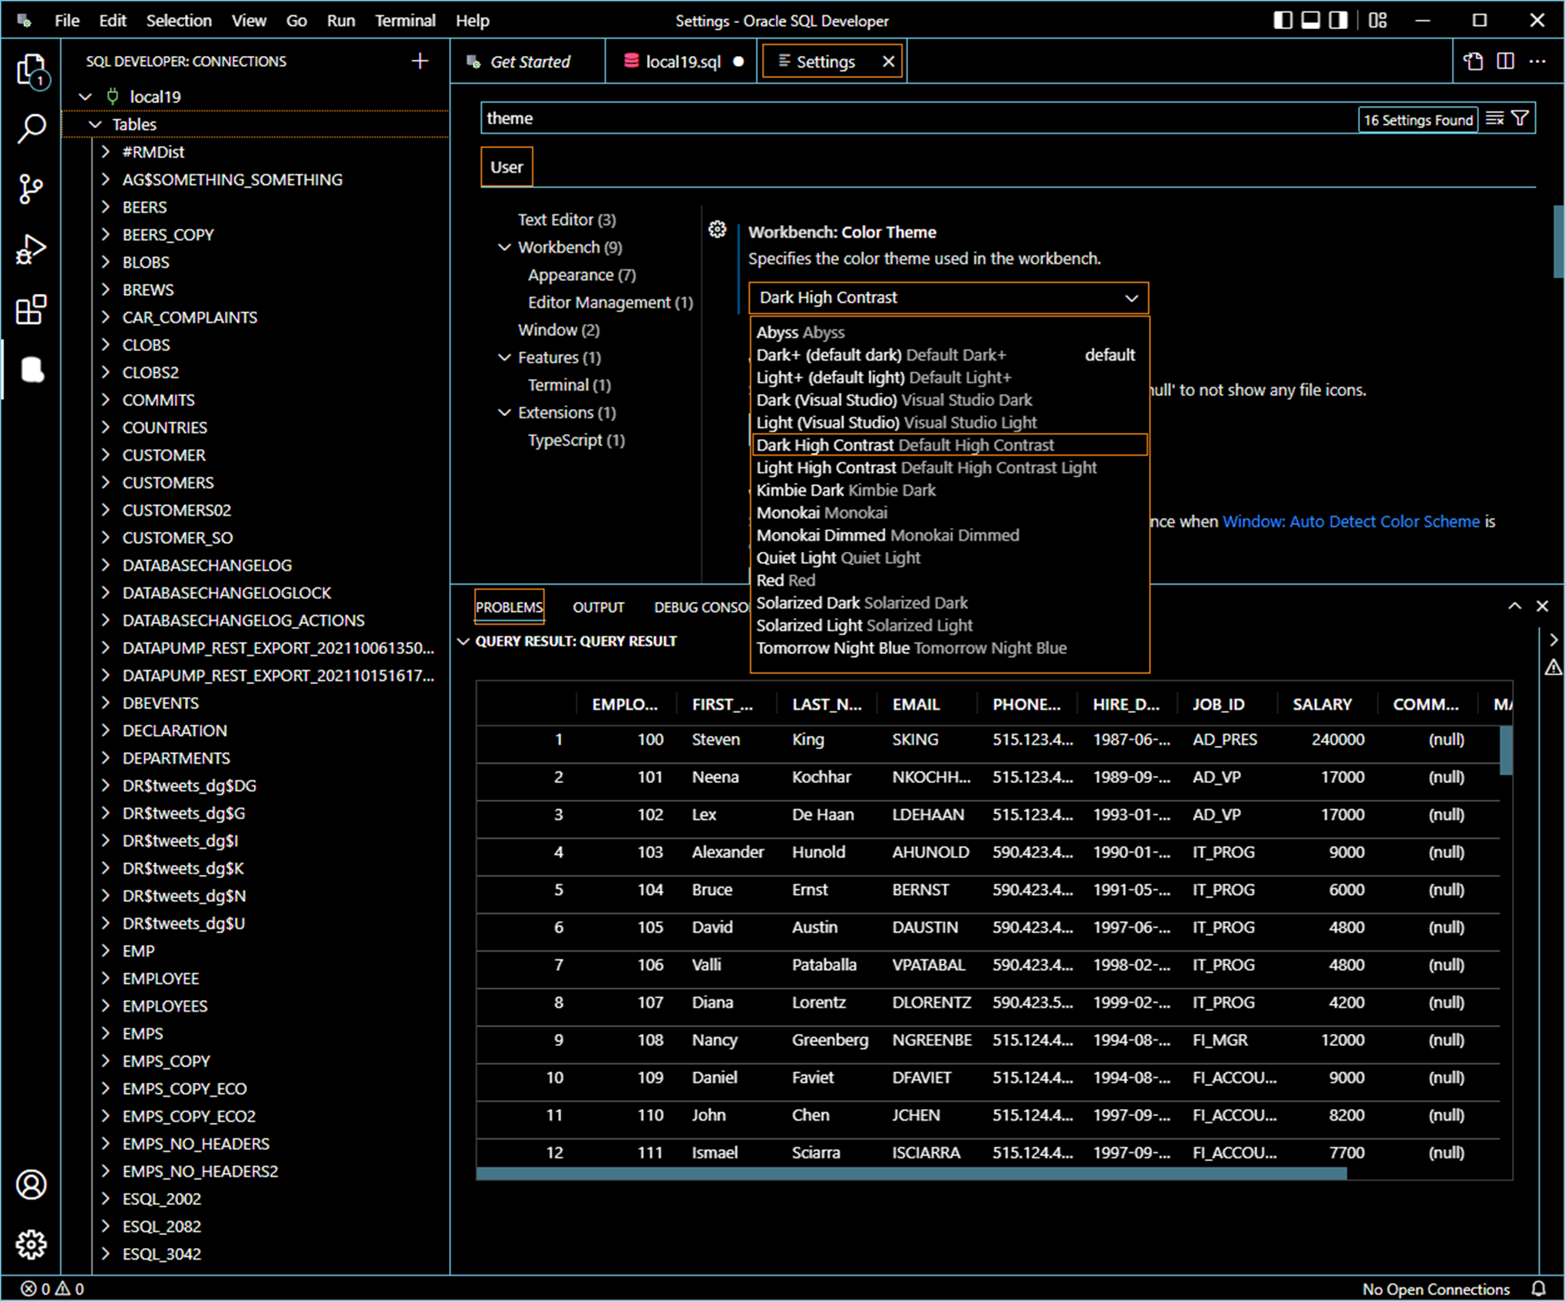The width and height of the screenshot is (1565, 1301).
Task: Close the bottom panel
Action: click(1543, 606)
